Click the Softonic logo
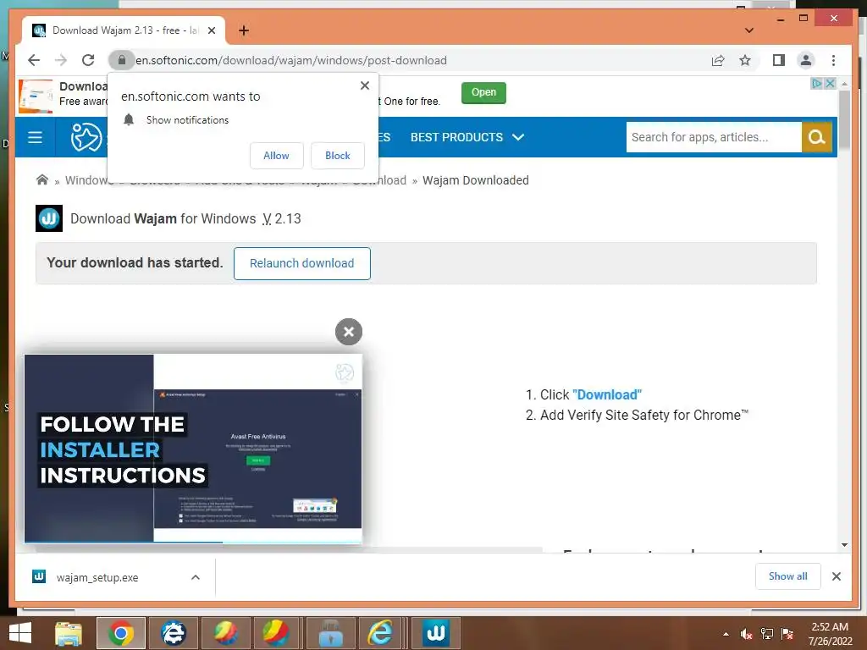Screen dimensions: 867x650 86,137
